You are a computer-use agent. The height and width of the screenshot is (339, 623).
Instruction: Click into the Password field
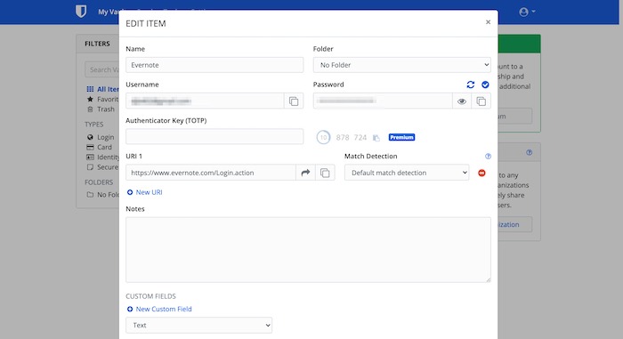[383, 101]
